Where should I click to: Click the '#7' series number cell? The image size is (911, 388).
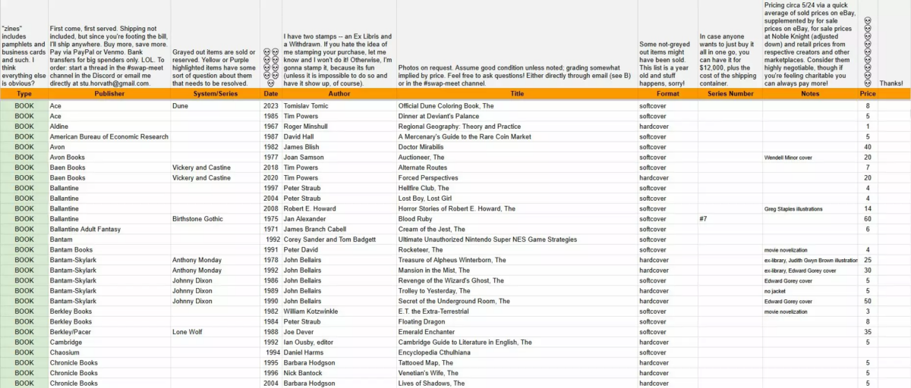[x=706, y=219]
